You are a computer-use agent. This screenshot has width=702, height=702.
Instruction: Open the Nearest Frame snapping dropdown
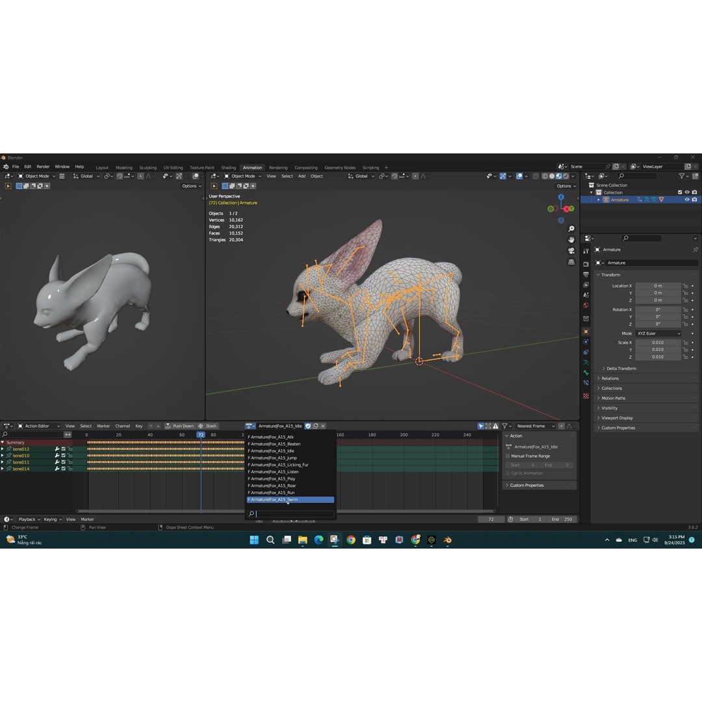[536, 426]
